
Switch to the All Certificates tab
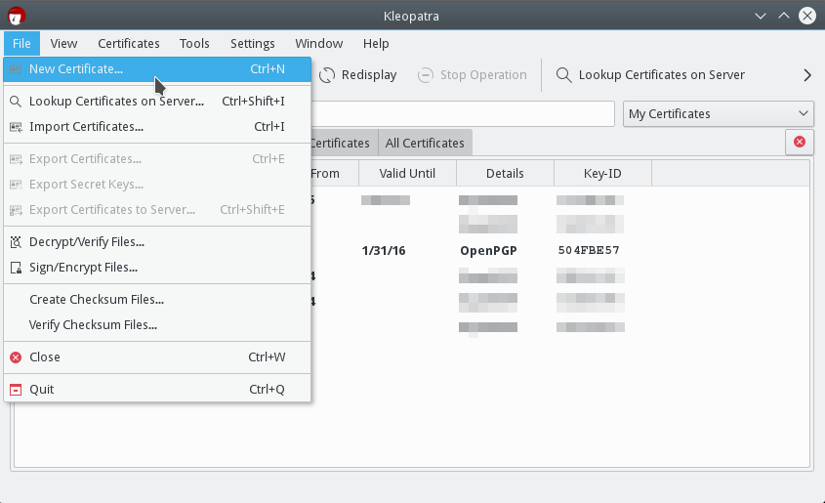click(425, 143)
